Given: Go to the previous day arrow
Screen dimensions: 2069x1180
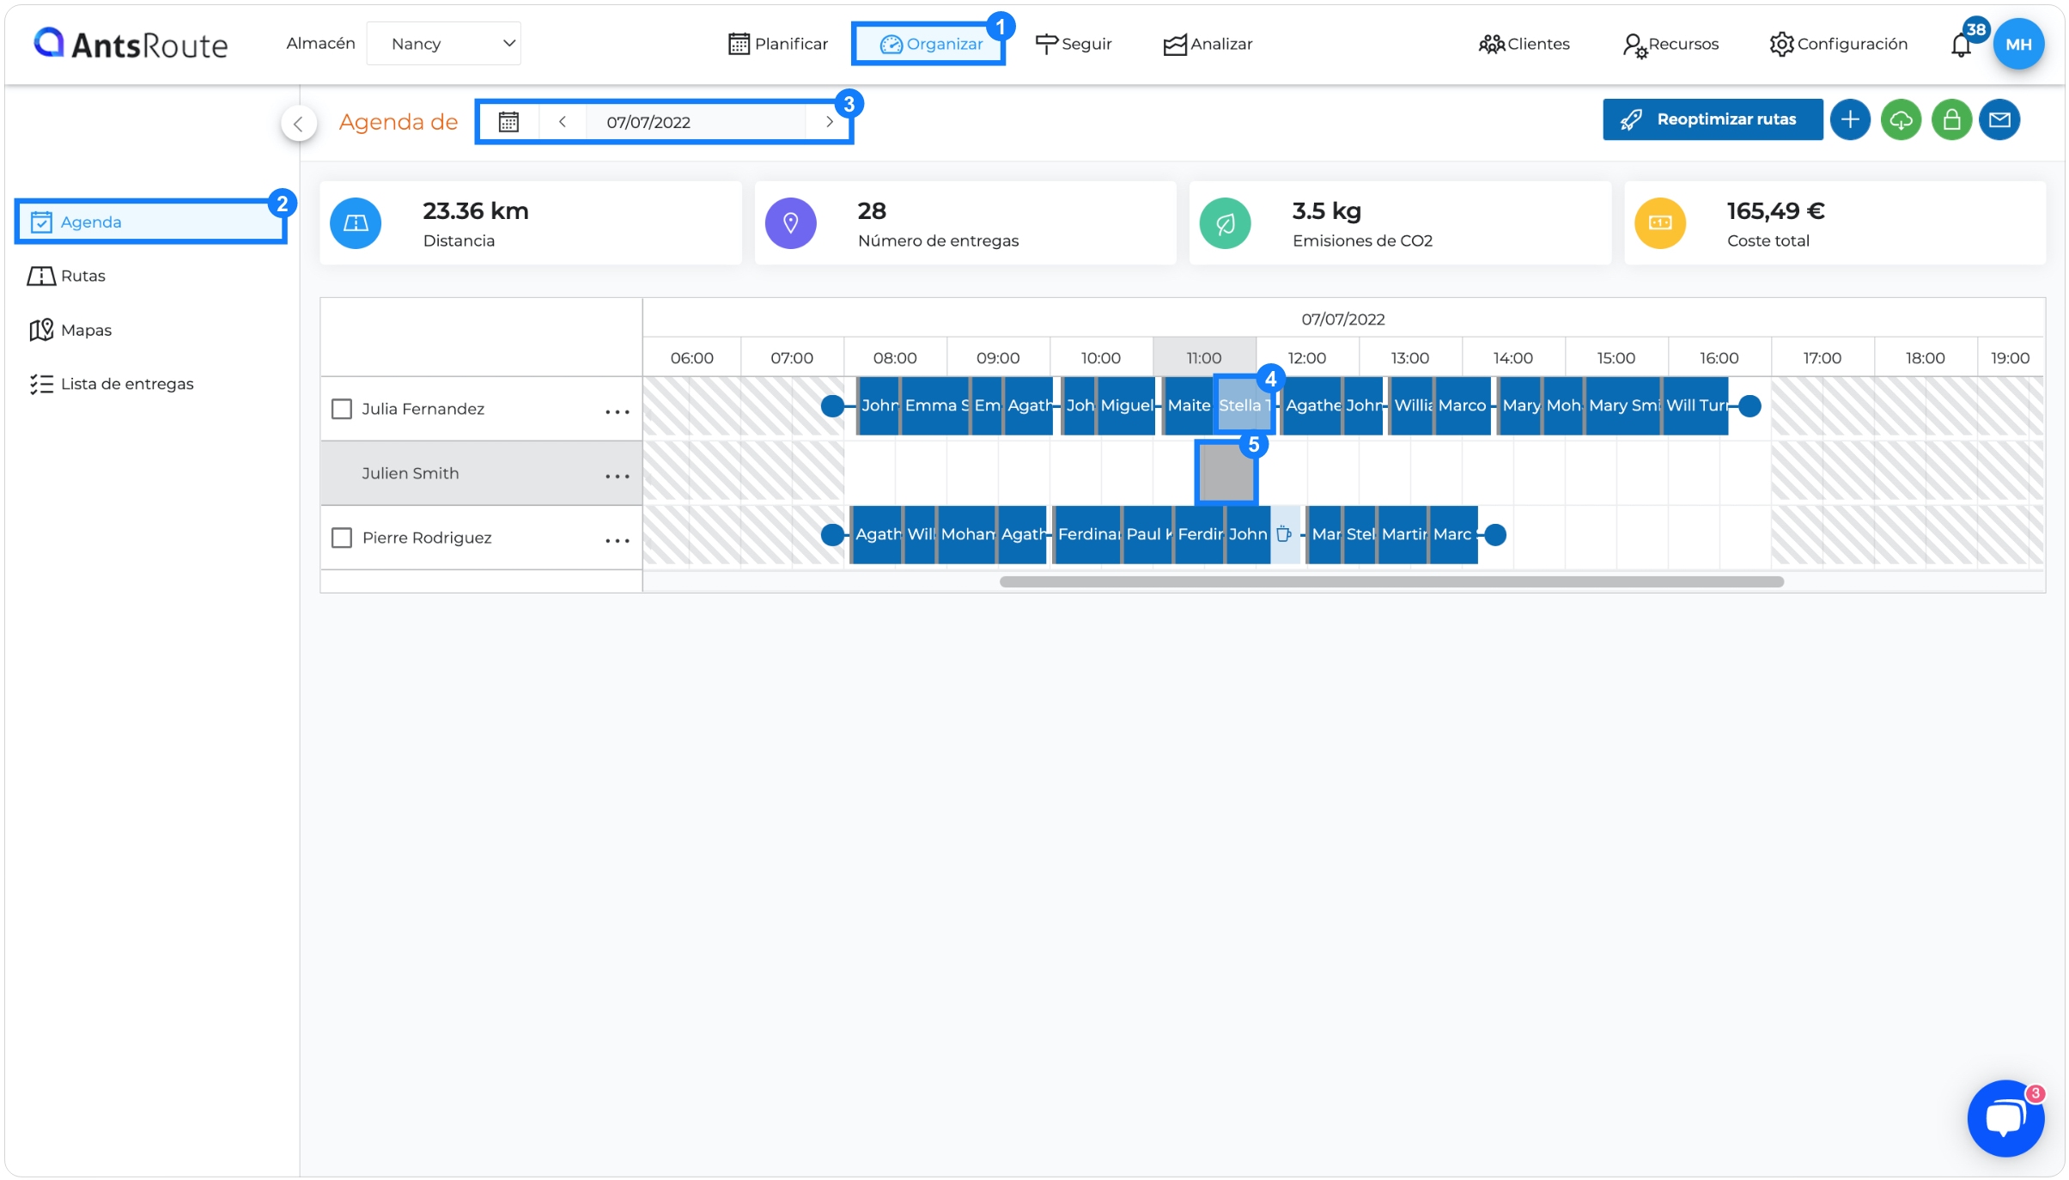Looking at the screenshot, I should (563, 122).
